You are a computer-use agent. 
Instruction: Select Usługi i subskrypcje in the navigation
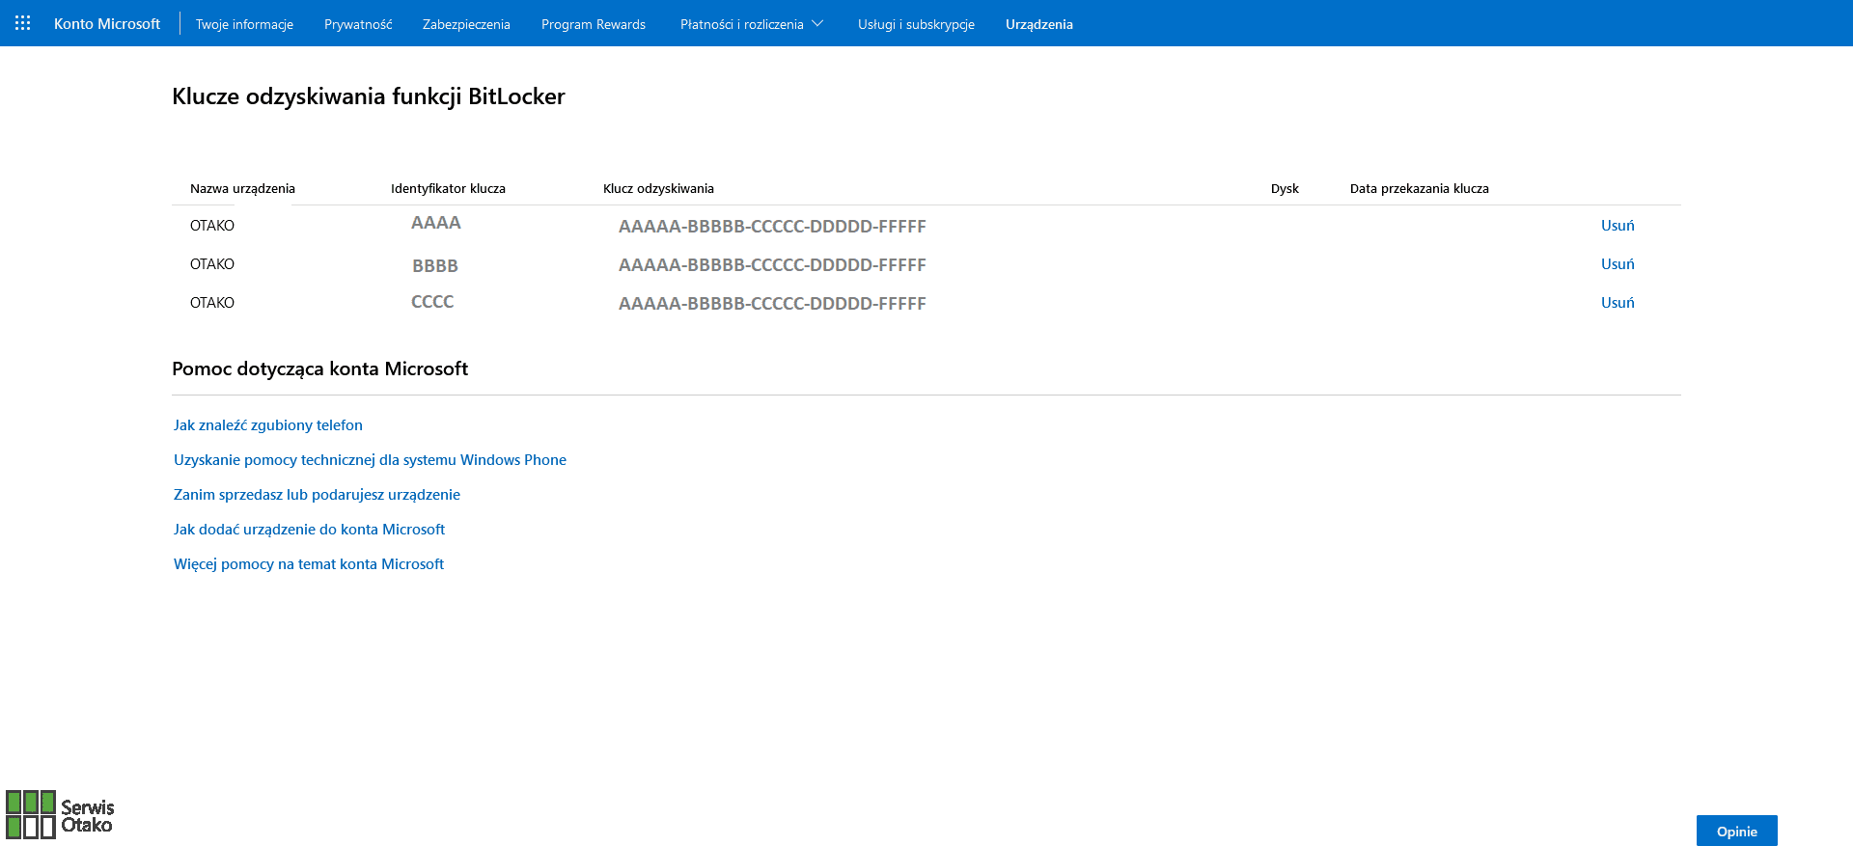(x=916, y=24)
